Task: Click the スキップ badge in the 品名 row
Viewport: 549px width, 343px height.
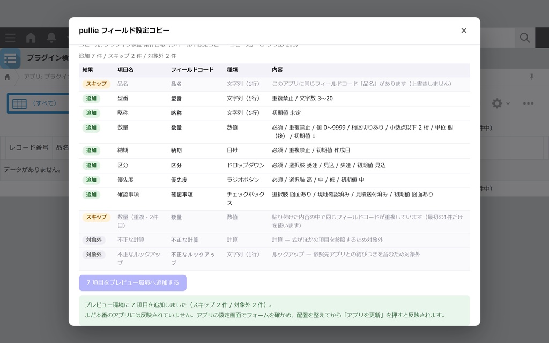Action: 97,84
